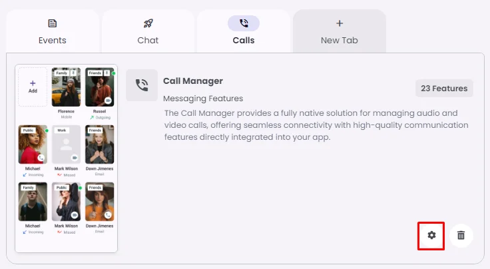Switch to the Events tab
Image resolution: width=490 pixels, height=269 pixels.
(52, 40)
